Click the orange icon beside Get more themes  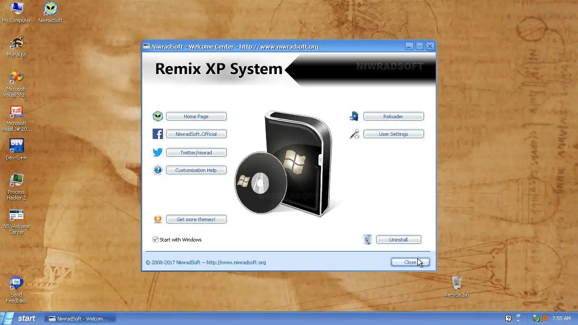tap(158, 219)
